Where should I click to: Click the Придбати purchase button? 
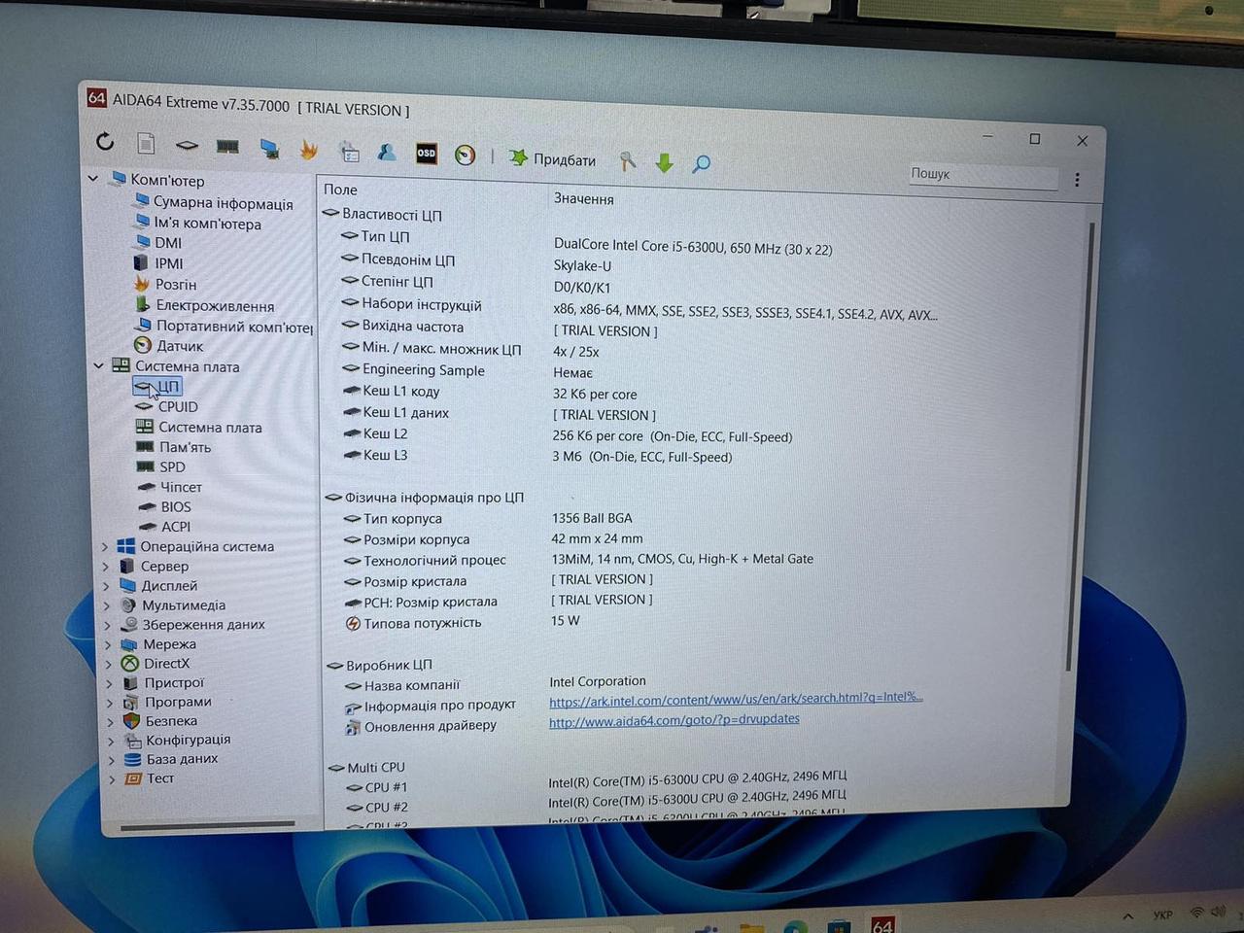pos(552,158)
